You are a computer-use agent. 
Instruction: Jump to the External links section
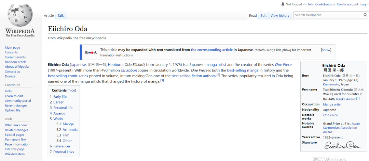[64, 152]
